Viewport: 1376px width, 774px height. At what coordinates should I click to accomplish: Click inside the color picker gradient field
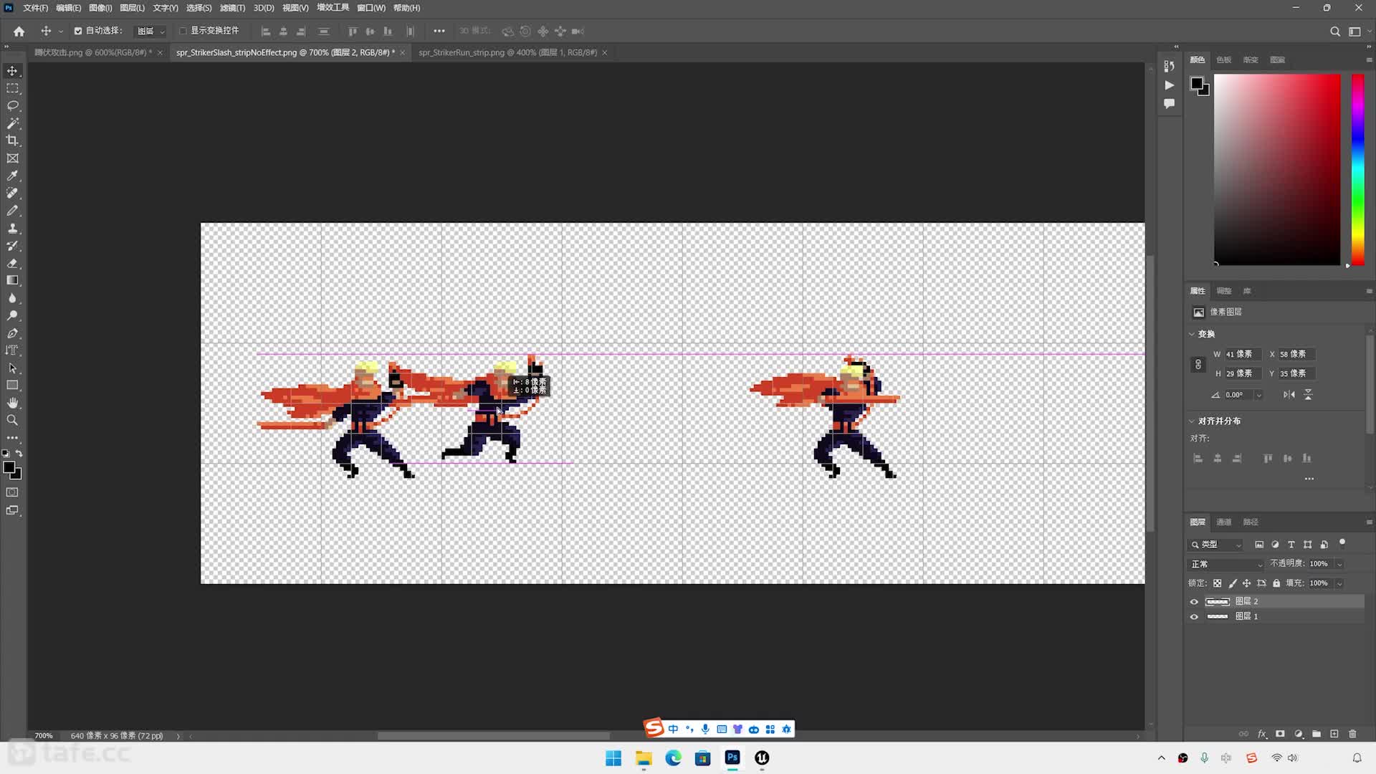tap(1276, 170)
